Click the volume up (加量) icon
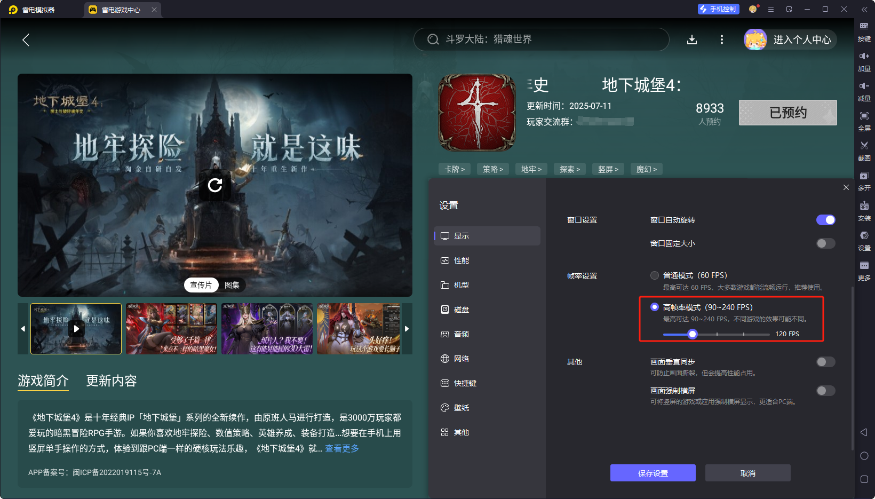Image resolution: width=875 pixels, height=499 pixels. (864, 57)
